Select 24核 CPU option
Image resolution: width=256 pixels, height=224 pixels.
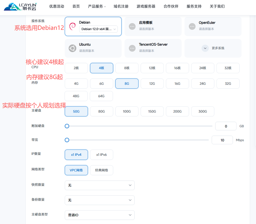click(202, 68)
